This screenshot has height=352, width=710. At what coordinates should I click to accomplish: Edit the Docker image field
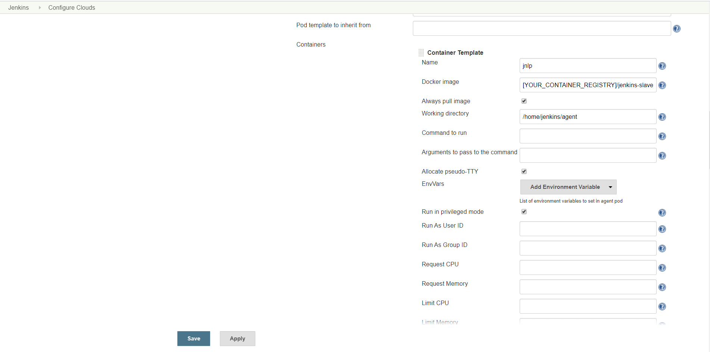coord(588,85)
